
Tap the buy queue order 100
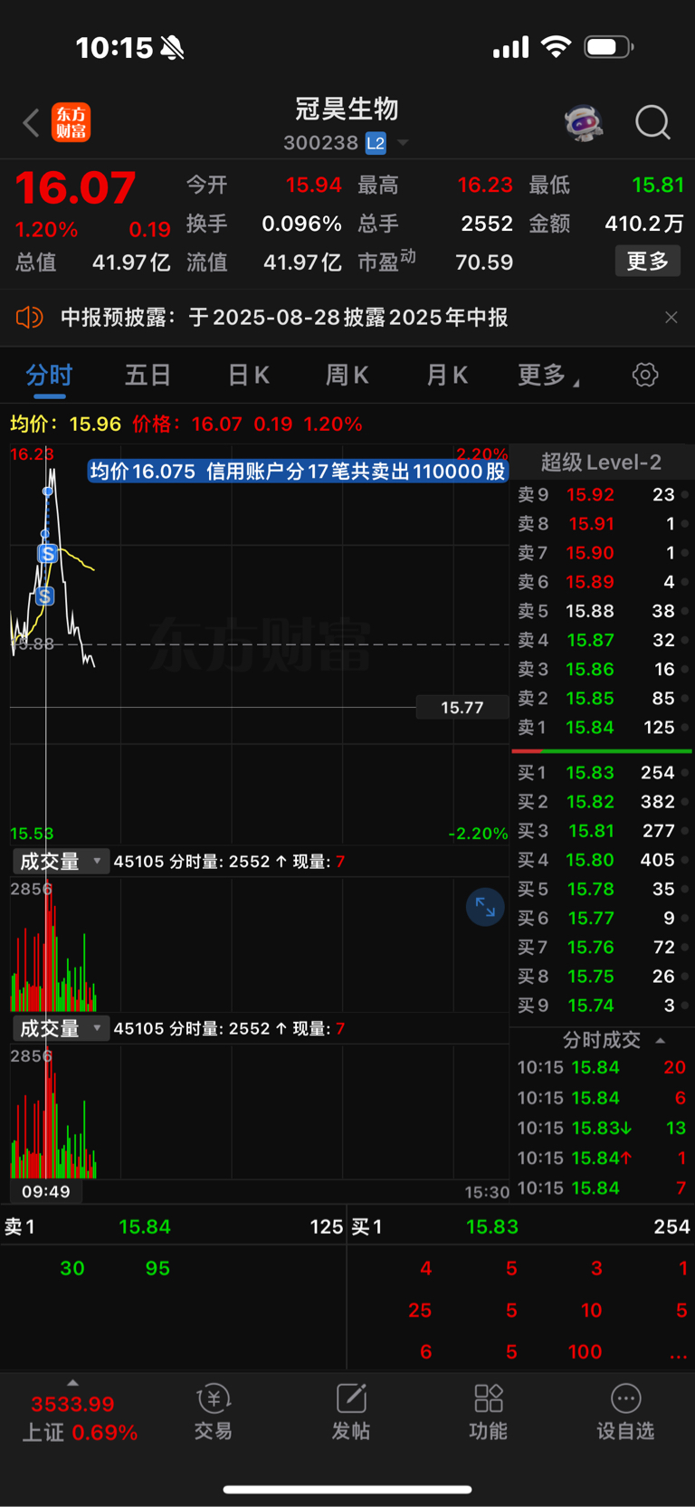585,1351
